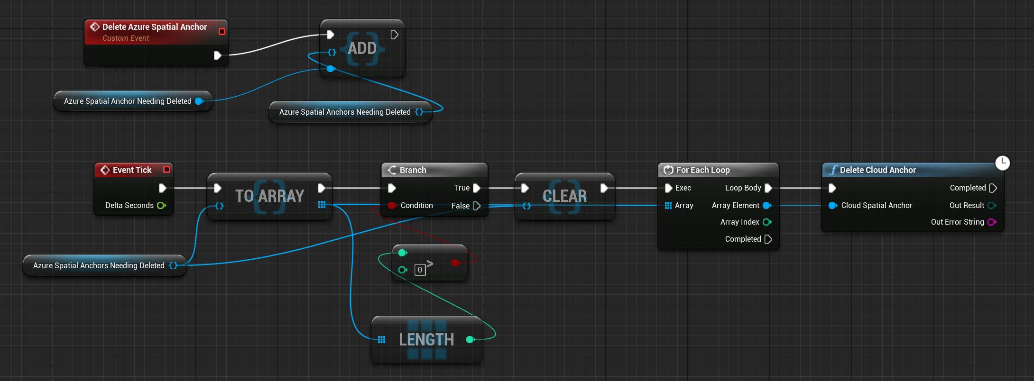
Task: Click the TO ARRAY exec output pin
Action: coord(321,188)
